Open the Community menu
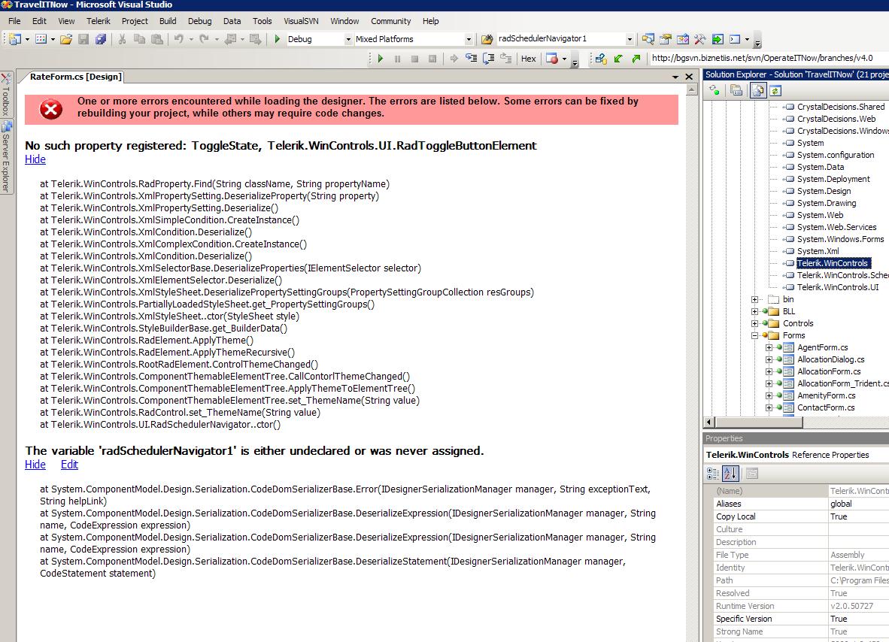 pos(390,21)
